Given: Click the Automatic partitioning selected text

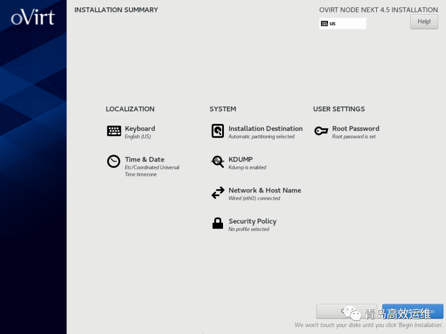Looking at the screenshot, I should coord(262,136).
